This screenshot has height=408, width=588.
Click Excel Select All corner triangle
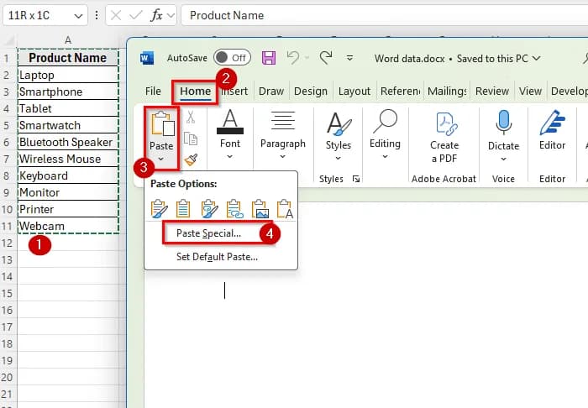(x=10, y=39)
